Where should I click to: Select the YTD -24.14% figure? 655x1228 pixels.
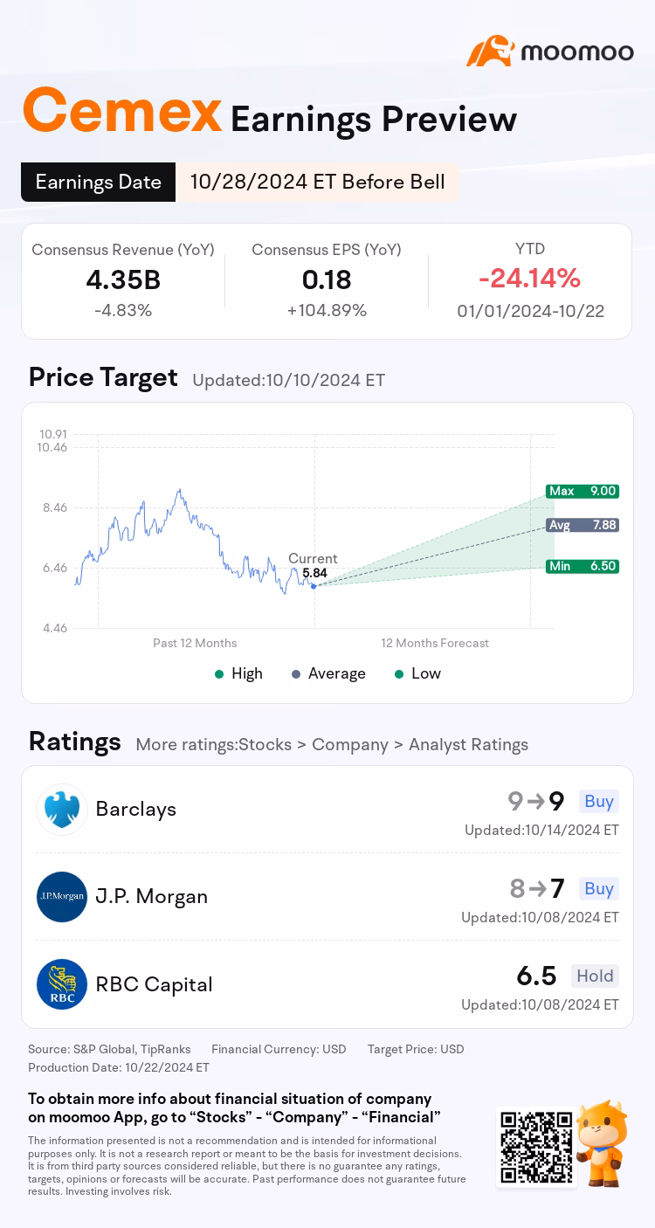529,279
